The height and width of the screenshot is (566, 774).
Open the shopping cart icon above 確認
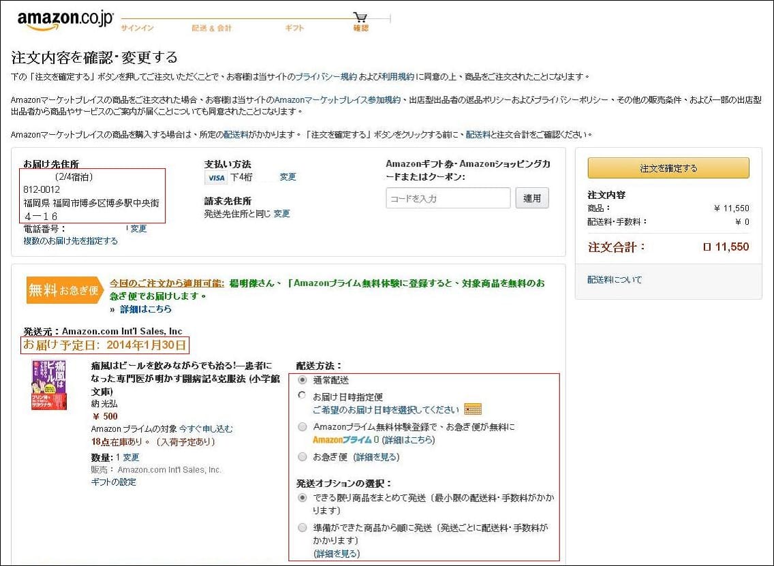360,16
